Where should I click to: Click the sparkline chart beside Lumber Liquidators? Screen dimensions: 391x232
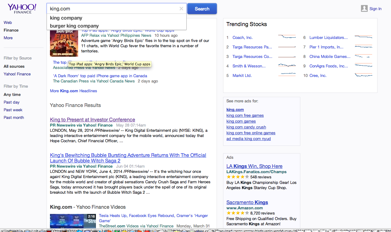(x=363, y=37)
